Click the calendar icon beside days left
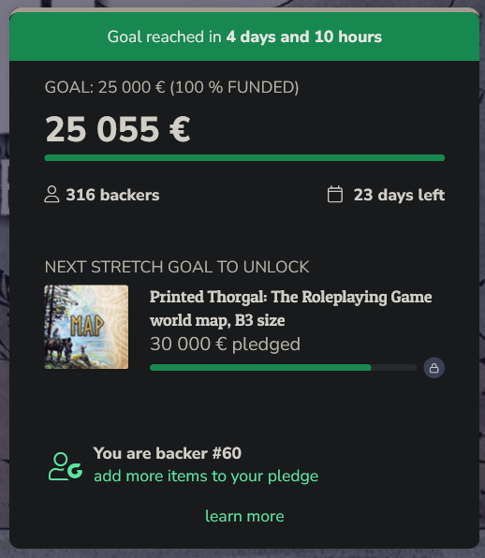485x558 pixels. (335, 195)
